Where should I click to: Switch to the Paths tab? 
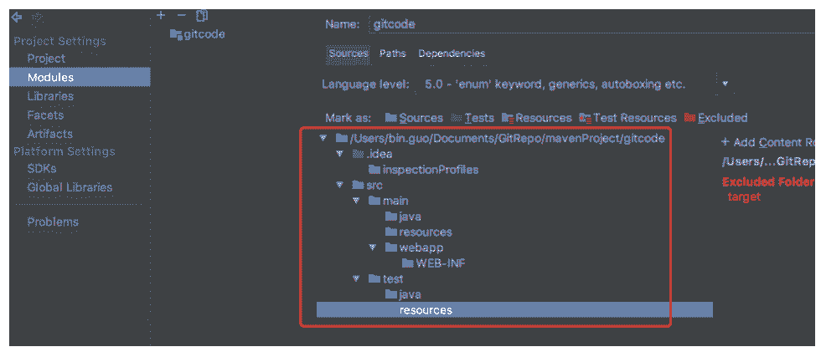392,54
